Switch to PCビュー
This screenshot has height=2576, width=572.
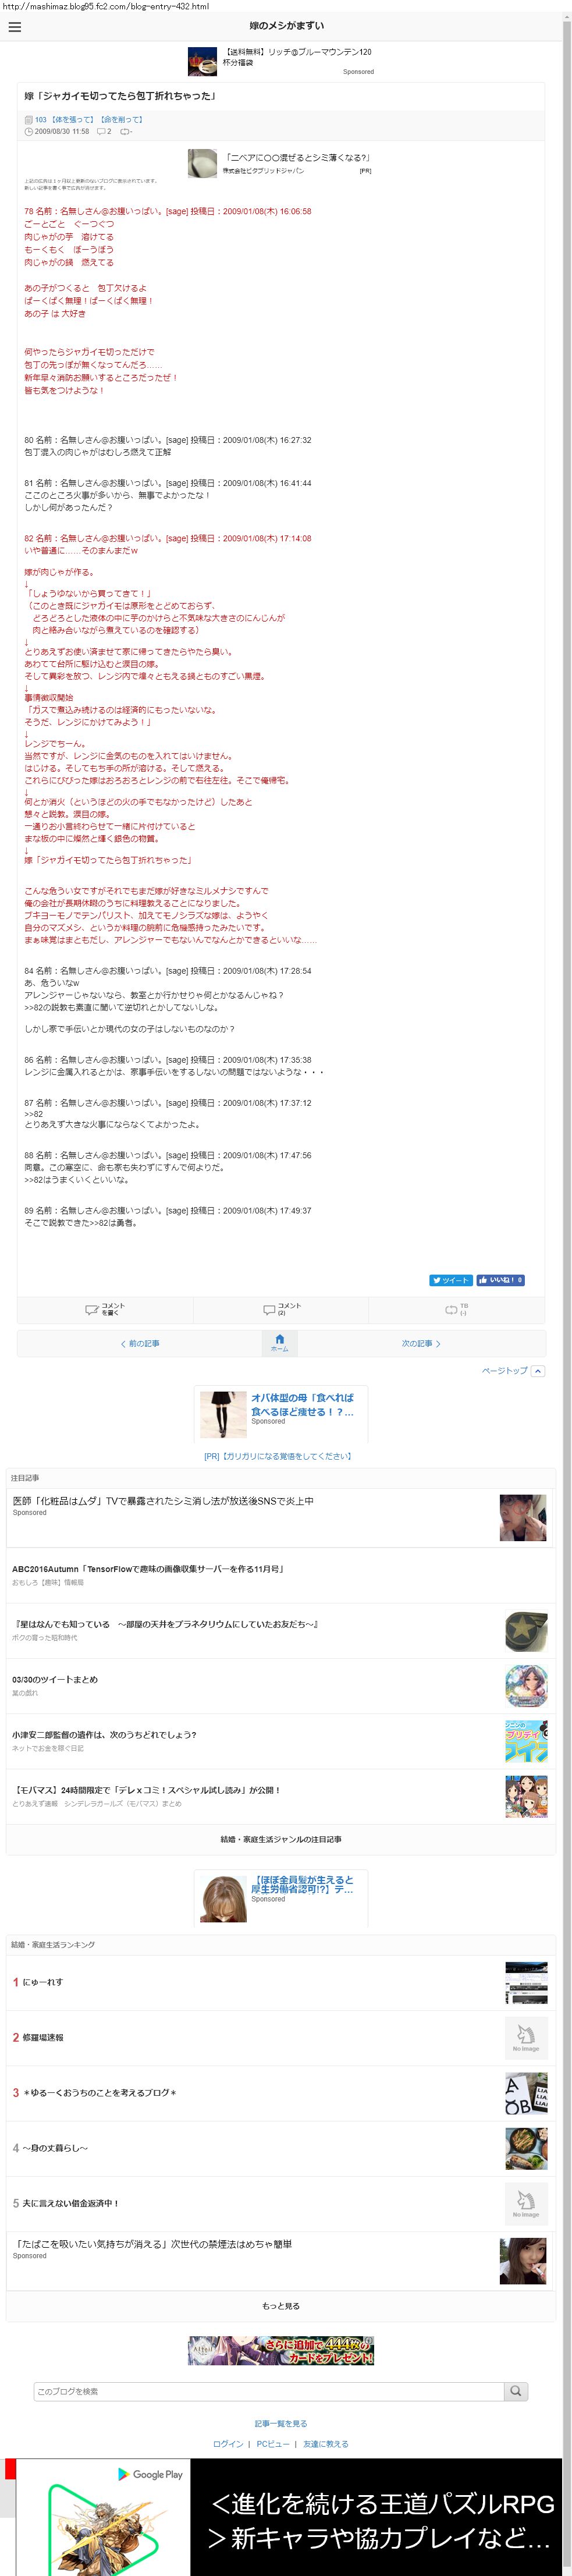tap(273, 2444)
